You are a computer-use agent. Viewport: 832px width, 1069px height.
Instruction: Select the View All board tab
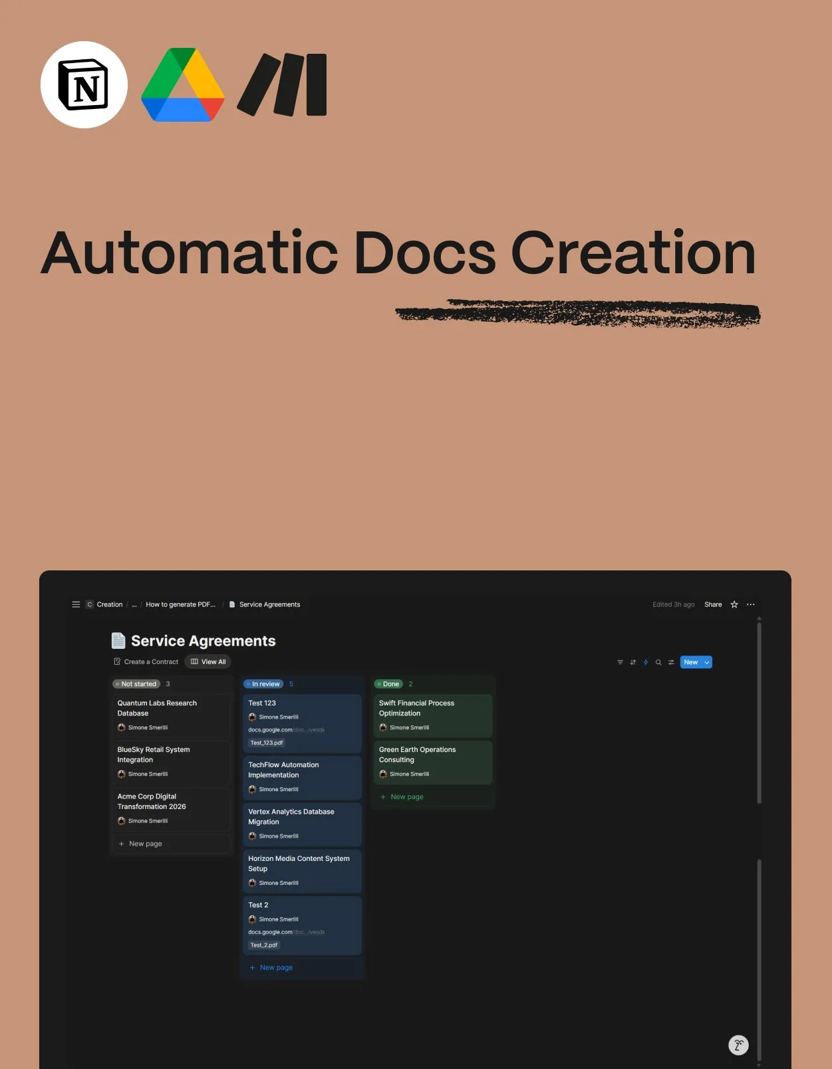208,661
